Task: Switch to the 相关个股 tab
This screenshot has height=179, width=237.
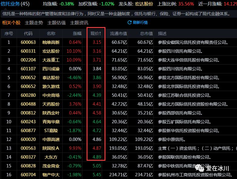Action: point(11,23)
